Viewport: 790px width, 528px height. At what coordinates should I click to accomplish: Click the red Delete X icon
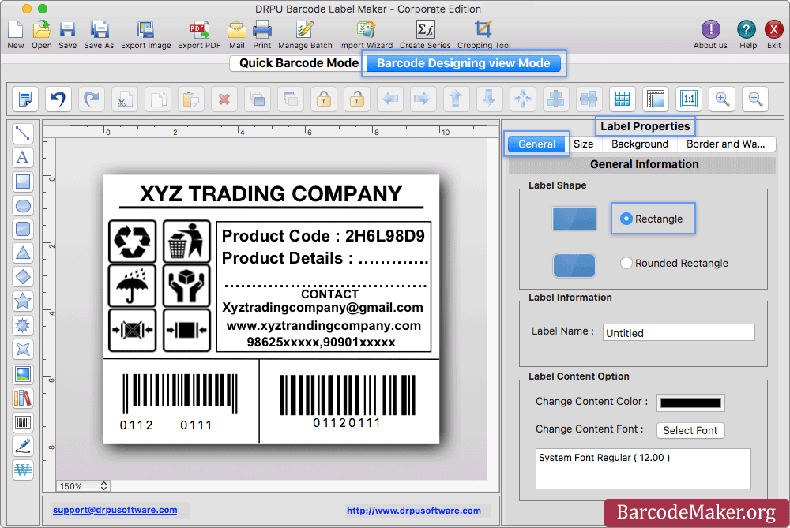click(x=224, y=99)
